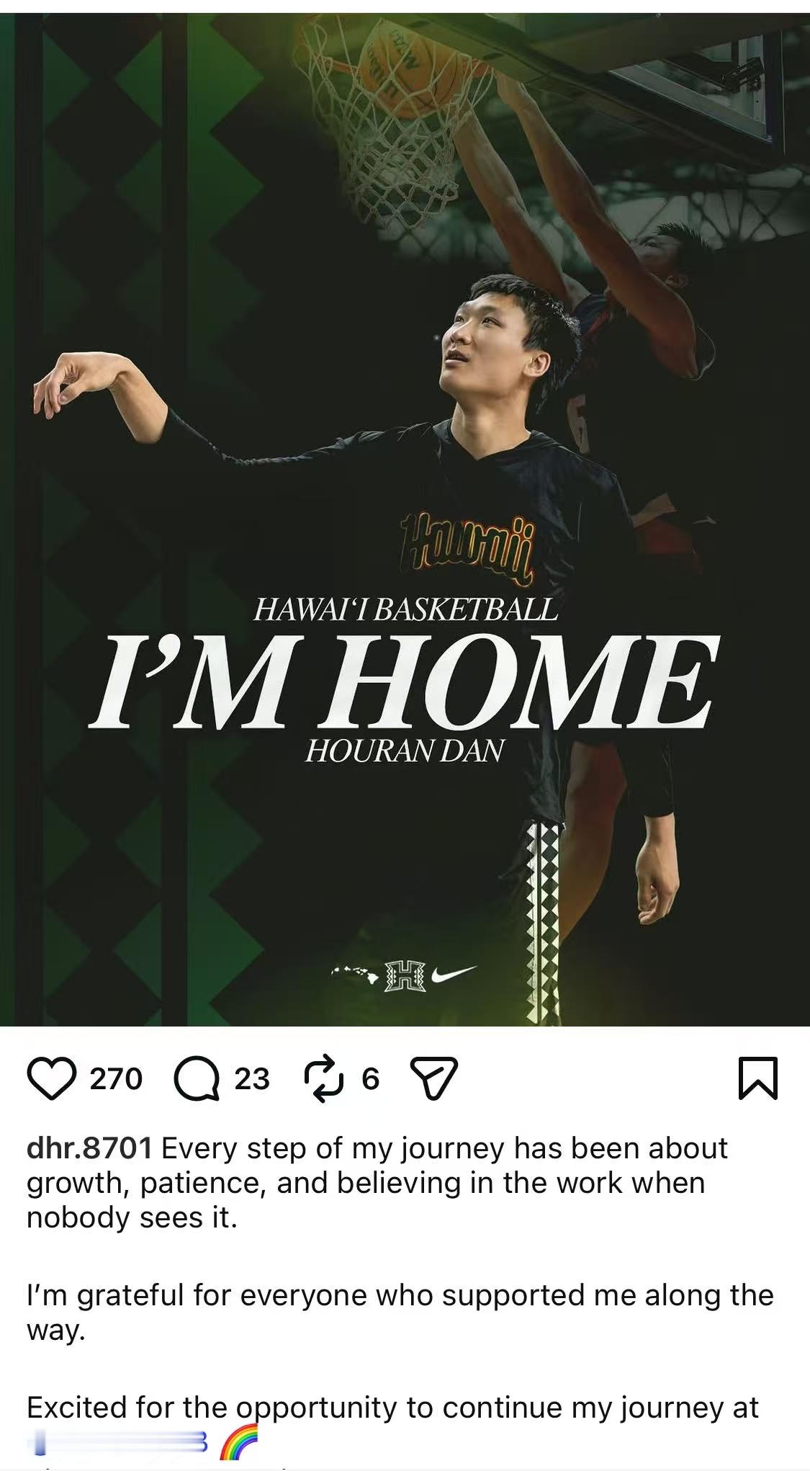Tap the 6 reposts count
The height and width of the screenshot is (1471, 810).
(370, 1078)
